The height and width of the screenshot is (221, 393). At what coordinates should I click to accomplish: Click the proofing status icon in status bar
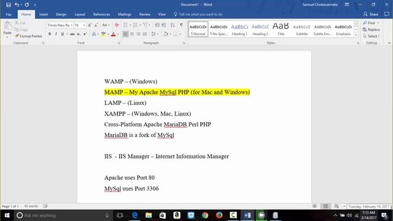[x=45, y=206]
